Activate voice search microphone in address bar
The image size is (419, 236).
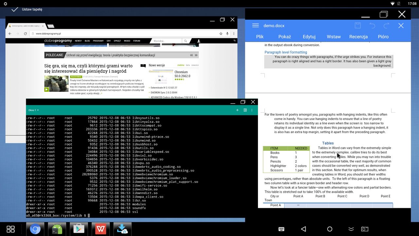[228, 33]
